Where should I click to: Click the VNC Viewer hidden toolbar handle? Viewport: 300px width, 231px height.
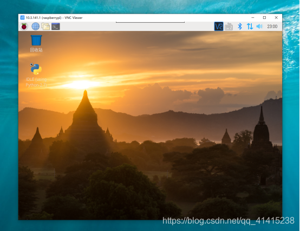click(150, 22)
